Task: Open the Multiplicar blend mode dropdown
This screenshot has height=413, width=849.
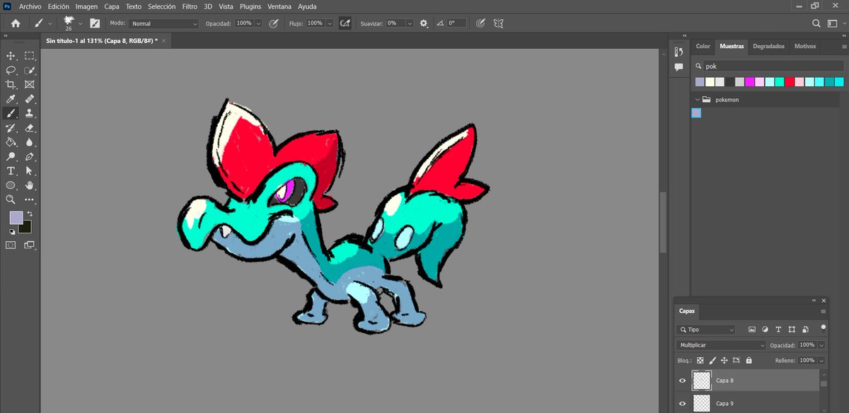Action: coord(721,345)
